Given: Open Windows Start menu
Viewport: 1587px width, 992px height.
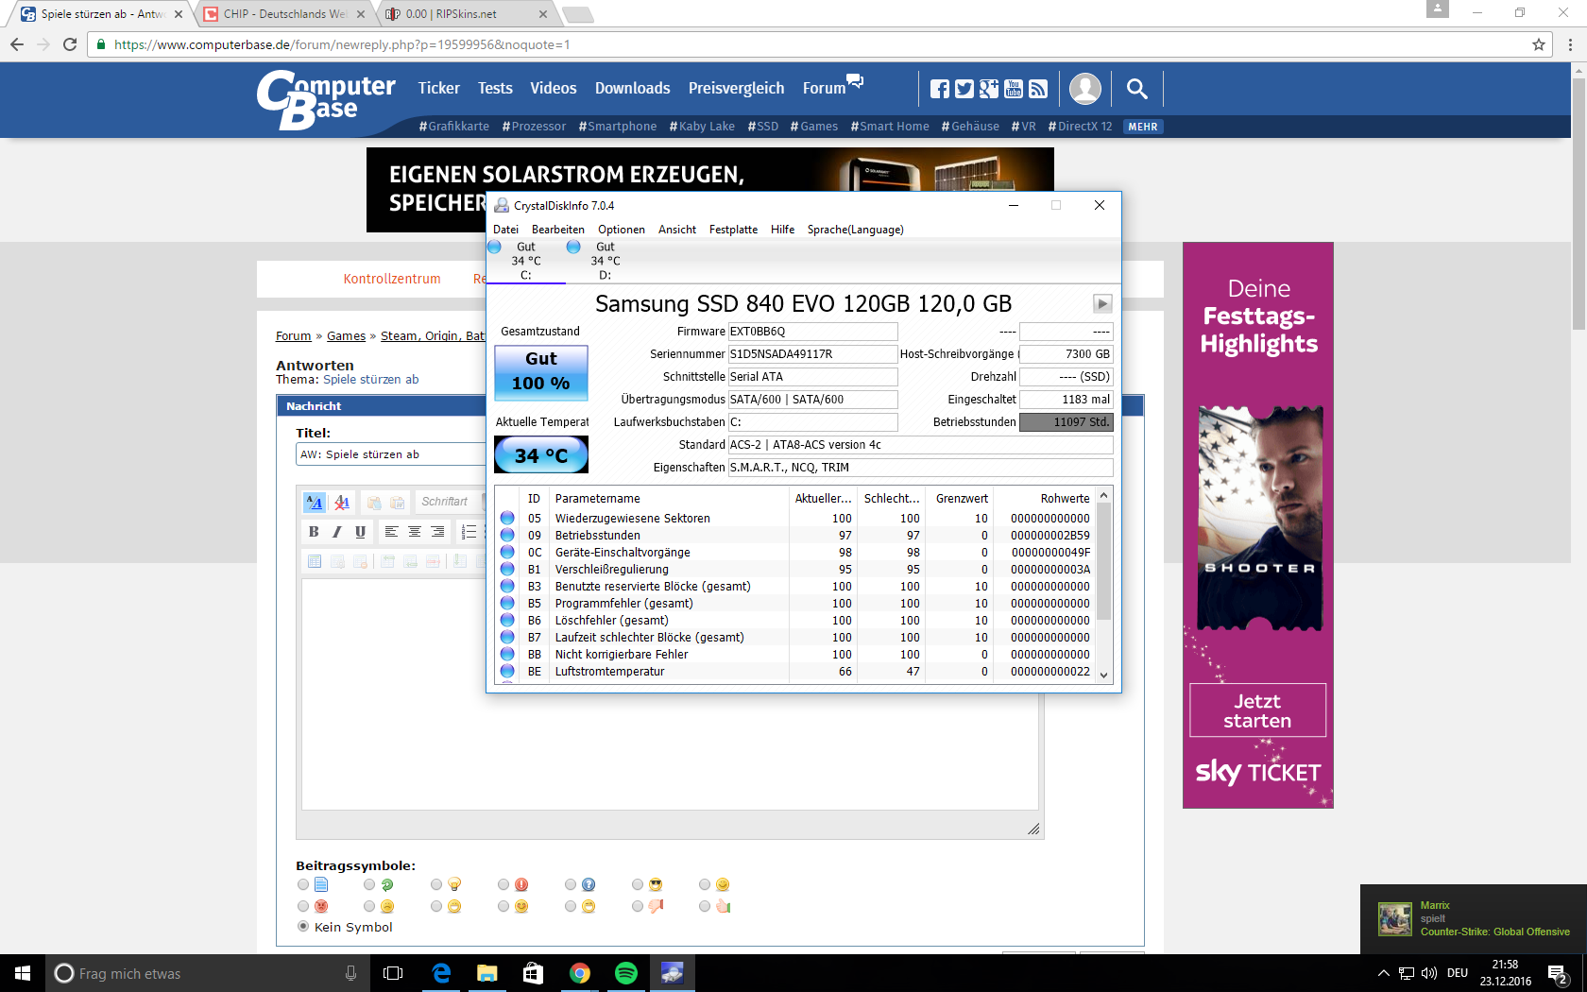Looking at the screenshot, I should point(23,973).
